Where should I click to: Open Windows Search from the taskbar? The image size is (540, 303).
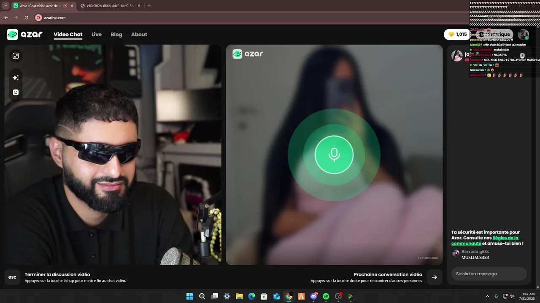(x=202, y=296)
